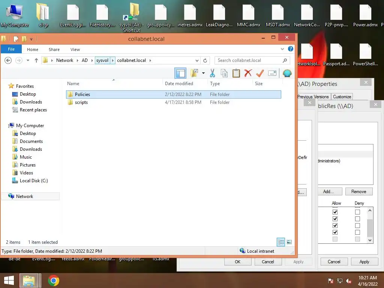Select the MMC.admx desktop file
This screenshot has width=384, height=288.
248,15
